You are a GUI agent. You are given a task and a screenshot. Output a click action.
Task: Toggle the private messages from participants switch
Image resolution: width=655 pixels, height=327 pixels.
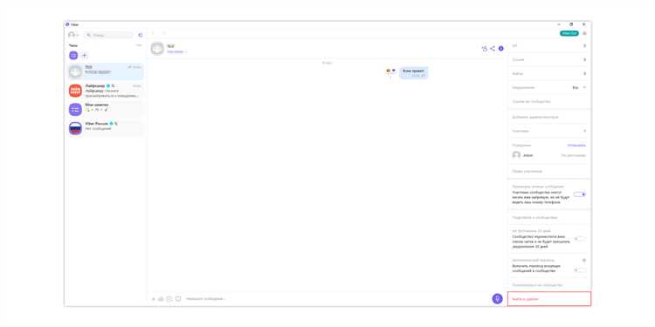tap(579, 194)
